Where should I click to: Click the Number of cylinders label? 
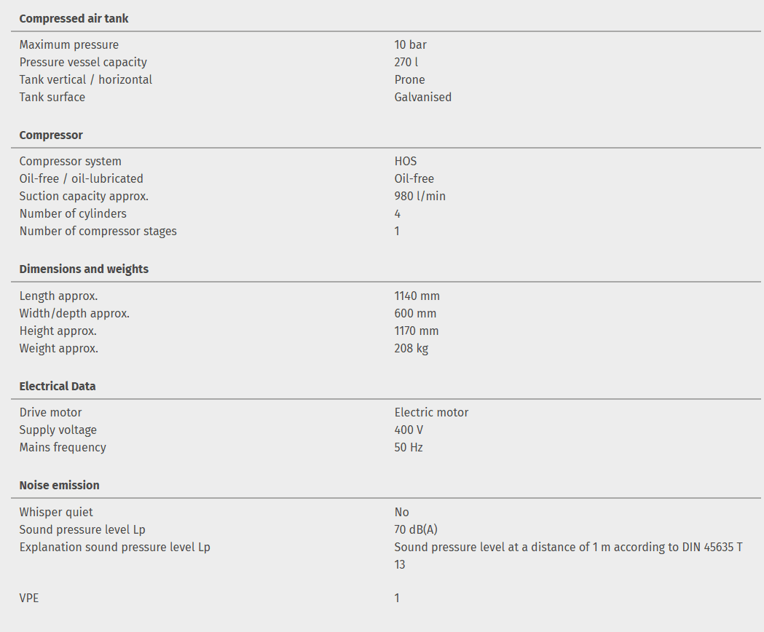click(x=73, y=214)
